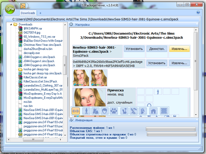Collapse the Downloads root folder

11,24
